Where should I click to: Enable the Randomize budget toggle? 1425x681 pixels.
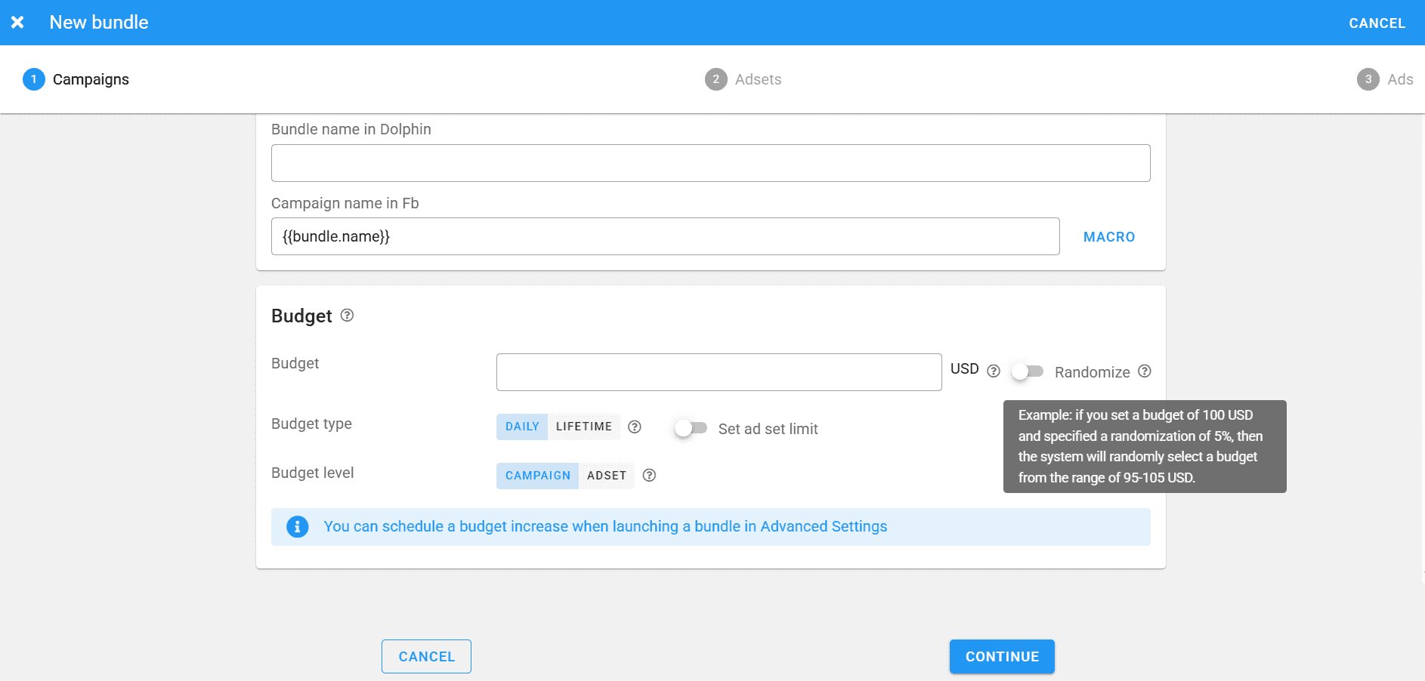[x=1028, y=371]
